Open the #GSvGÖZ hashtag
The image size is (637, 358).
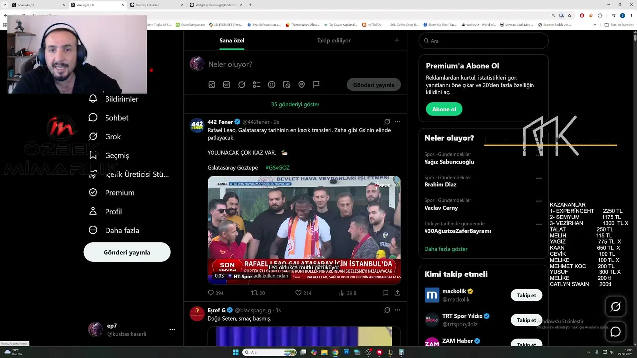[277, 168]
